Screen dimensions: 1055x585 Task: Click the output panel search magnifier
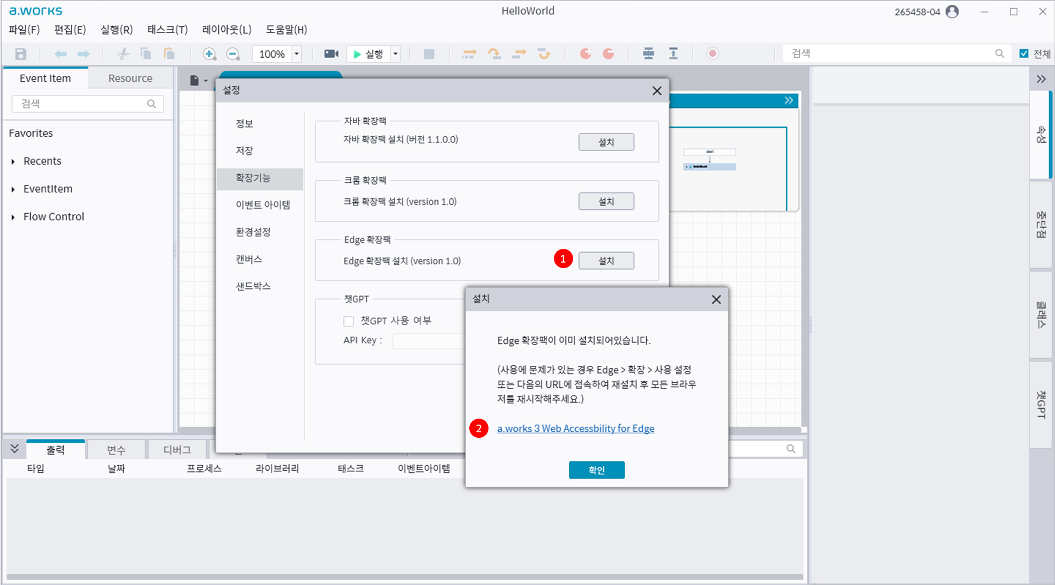pos(791,449)
